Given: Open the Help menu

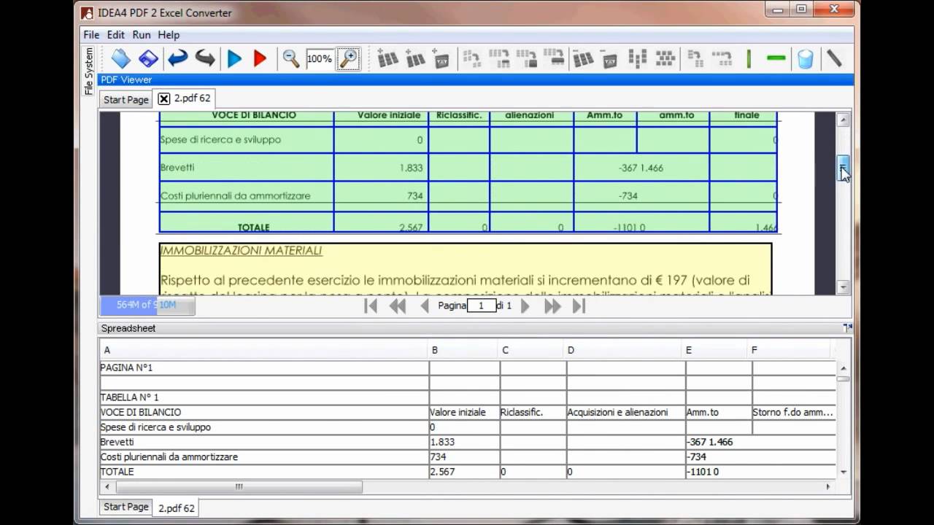Looking at the screenshot, I should [169, 34].
